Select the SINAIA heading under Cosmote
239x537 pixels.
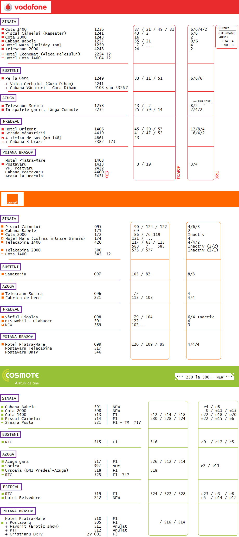(x=9, y=398)
